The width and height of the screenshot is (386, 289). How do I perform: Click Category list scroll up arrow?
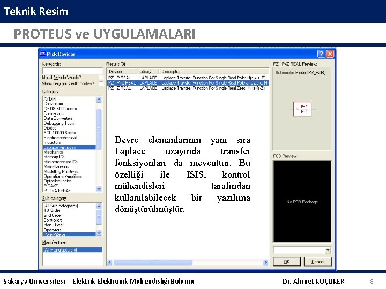(99, 100)
